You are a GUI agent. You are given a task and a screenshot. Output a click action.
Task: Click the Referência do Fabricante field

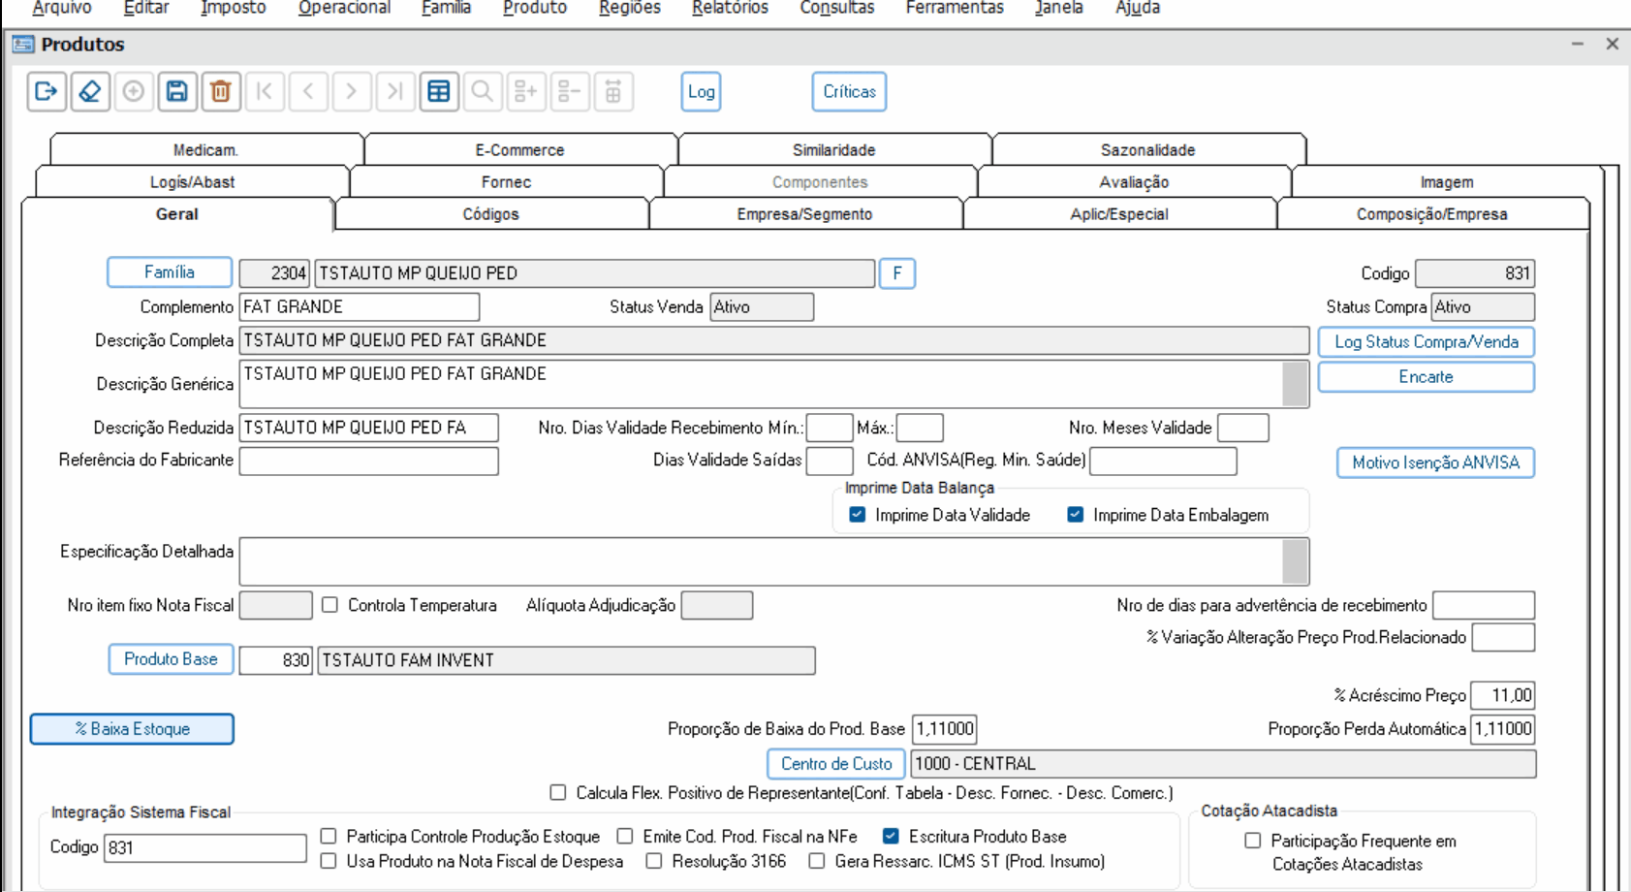coord(369,461)
